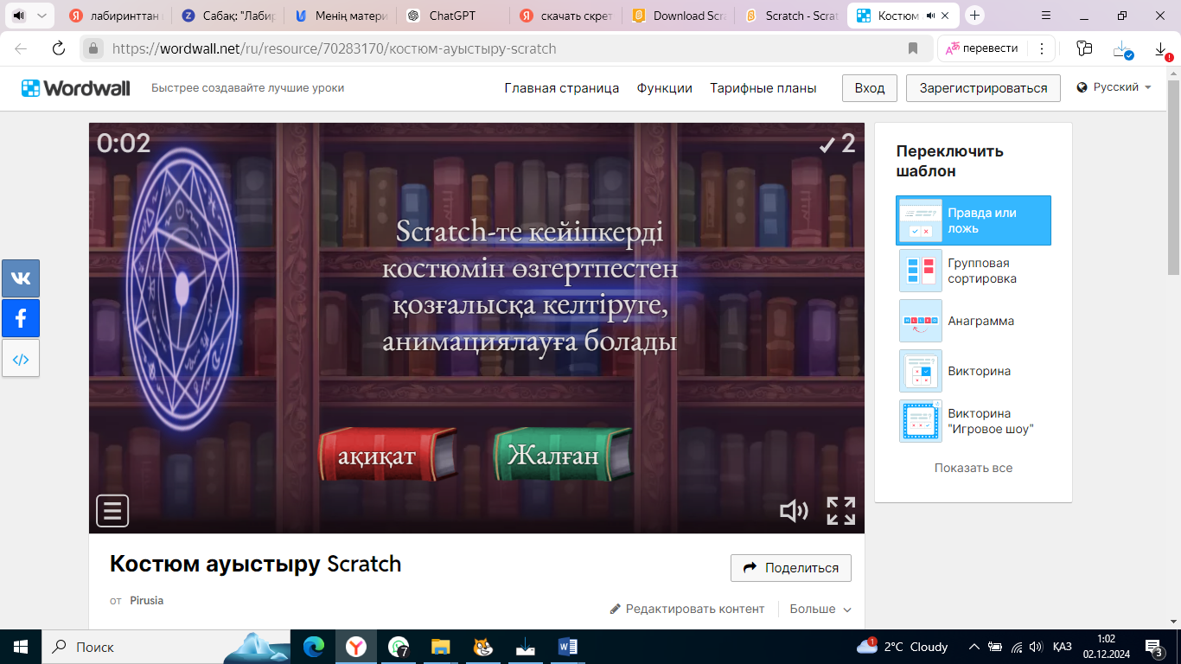Open the weather widget showing 2°C Cloudy
The height and width of the screenshot is (664, 1181).
click(x=902, y=647)
